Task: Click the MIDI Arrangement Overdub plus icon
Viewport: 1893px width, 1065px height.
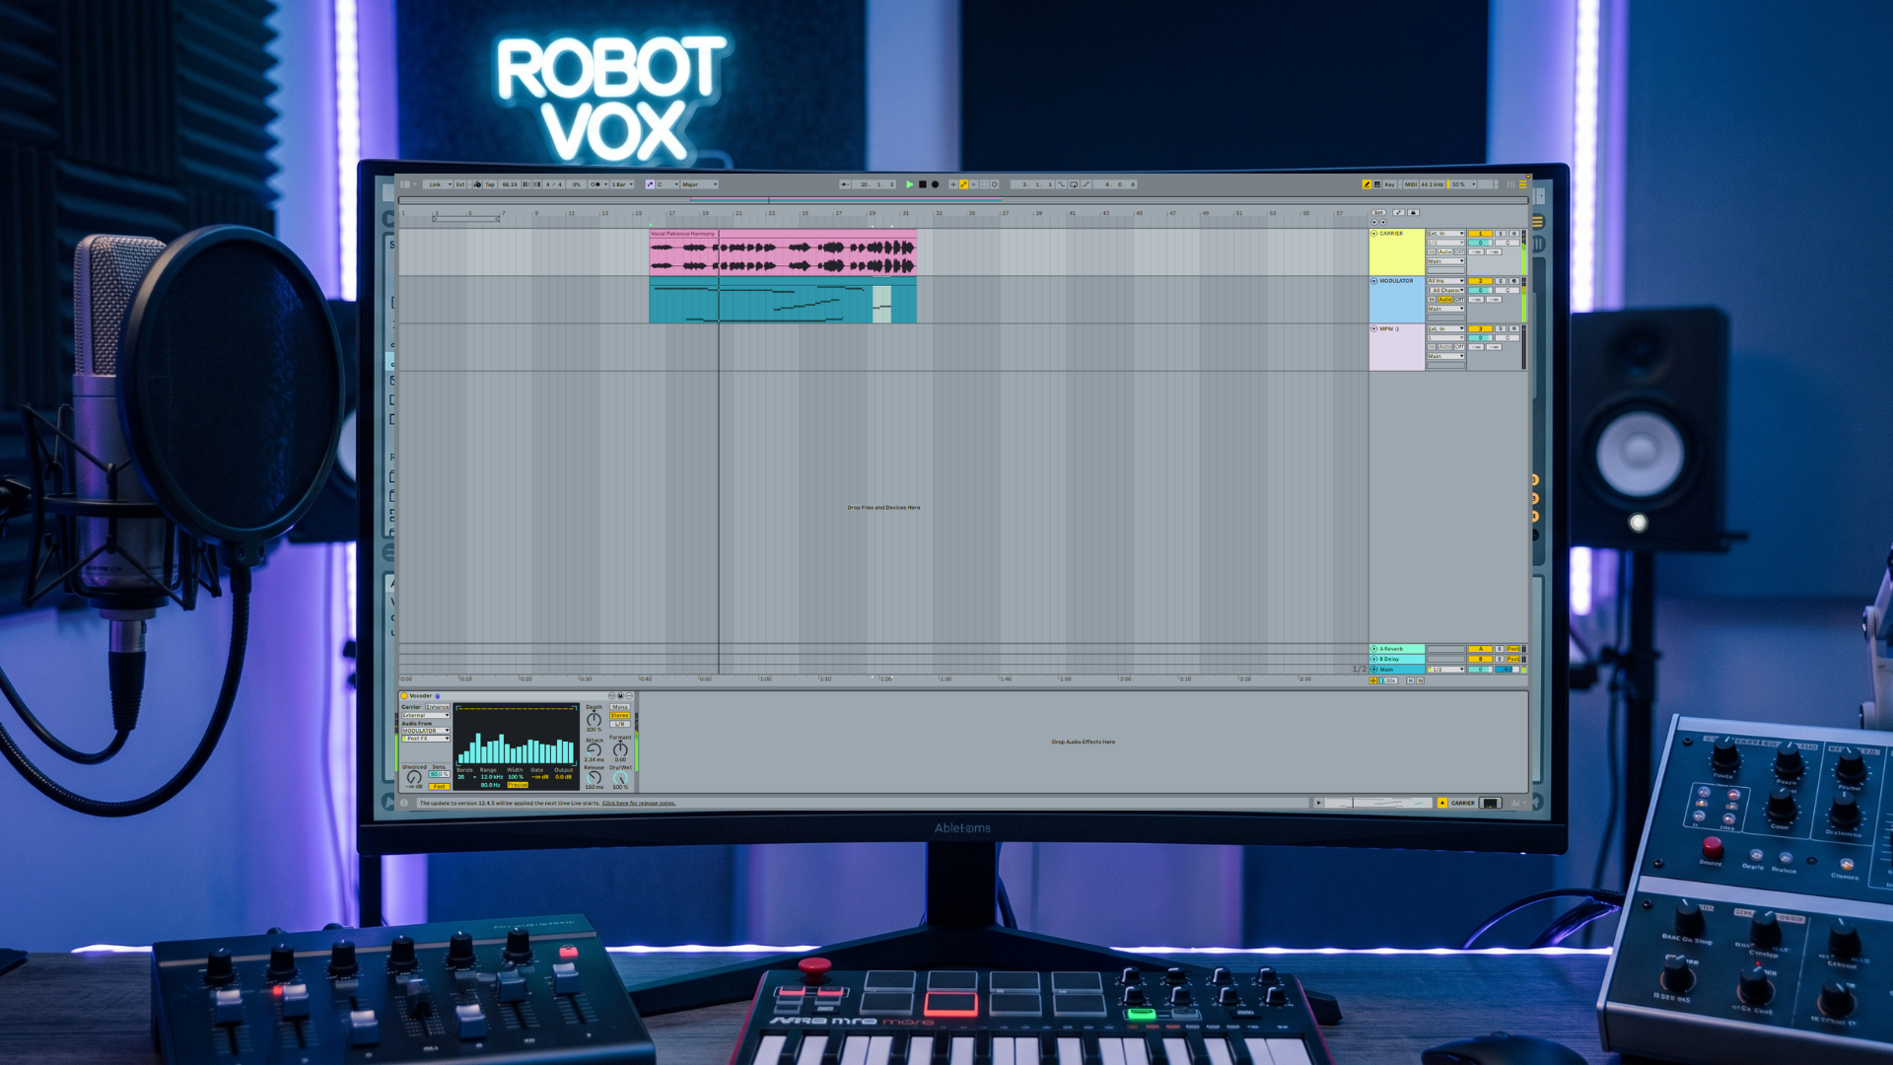Action: pyautogui.click(x=952, y=184)
